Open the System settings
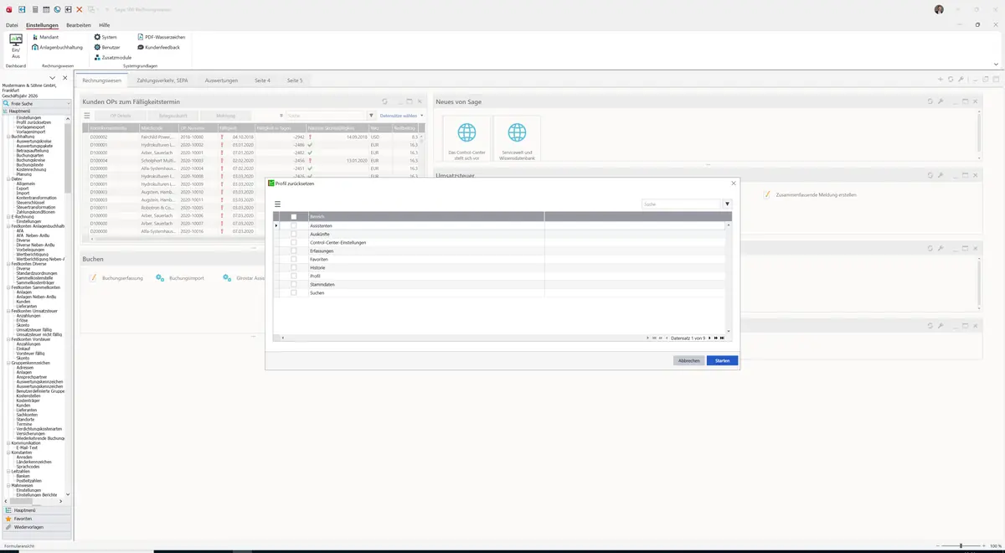This screenshot has width=1005, height=553. (106, 37)
